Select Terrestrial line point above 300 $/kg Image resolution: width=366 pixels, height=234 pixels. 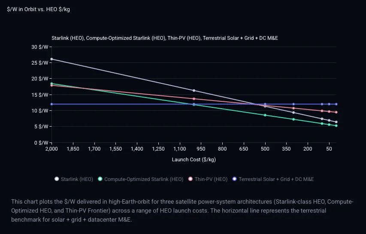point(293,104)
